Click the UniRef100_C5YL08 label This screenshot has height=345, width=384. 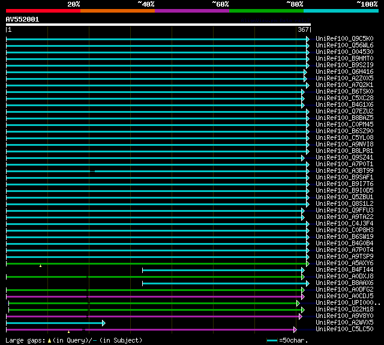(344, 138)
